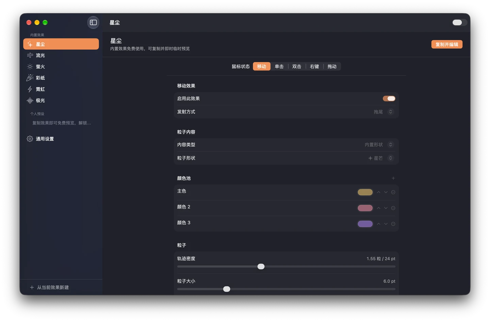Click the 轨迹密度 slider handle
This screenshot has width=490, height=321.
[261, 267]
